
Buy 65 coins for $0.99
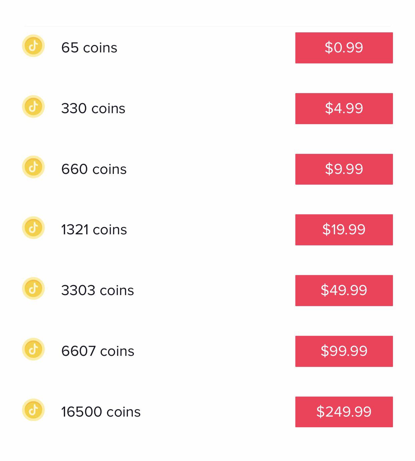tap(344, 48)
